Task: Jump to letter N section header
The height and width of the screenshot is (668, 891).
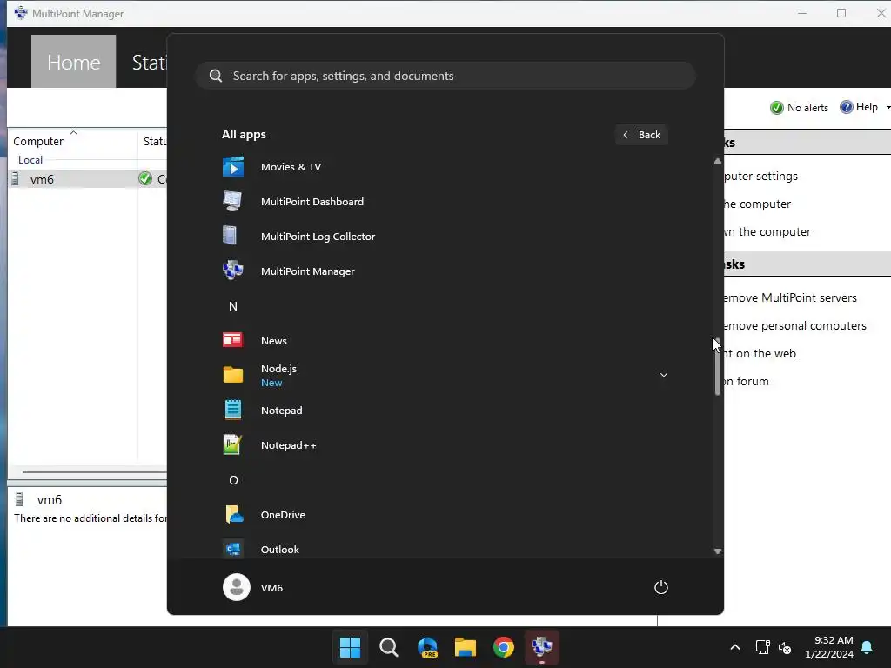Action: 233,306
